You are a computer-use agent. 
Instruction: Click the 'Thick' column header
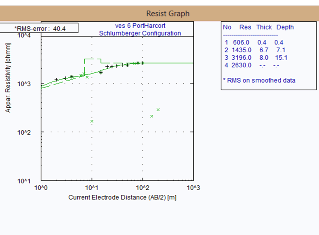264,27
